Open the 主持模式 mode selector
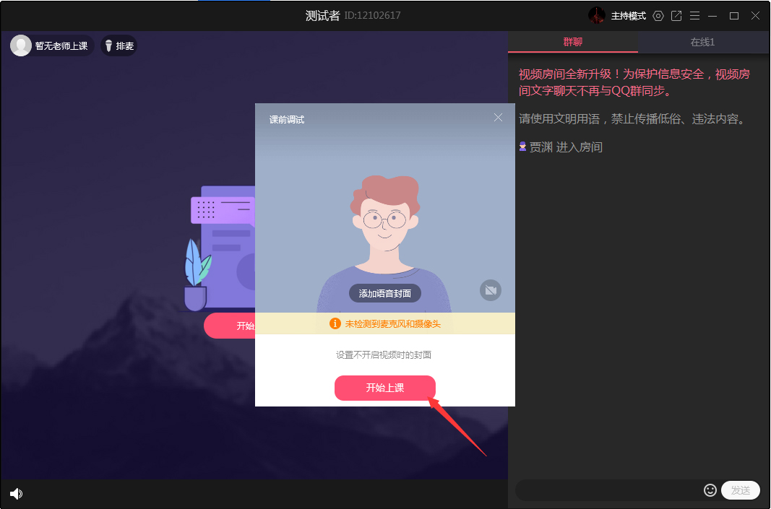 [629, 15]
